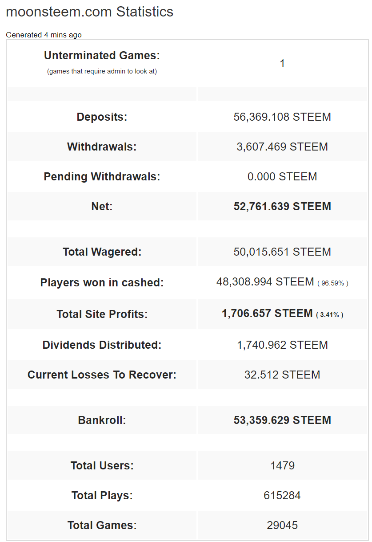
Task: Click the admin note under Unterminated Games
Action: [102, 71]
